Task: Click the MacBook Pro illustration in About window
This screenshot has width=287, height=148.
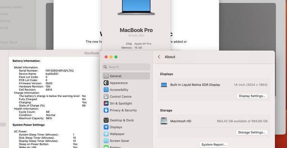Action: (x=136, y=7)
